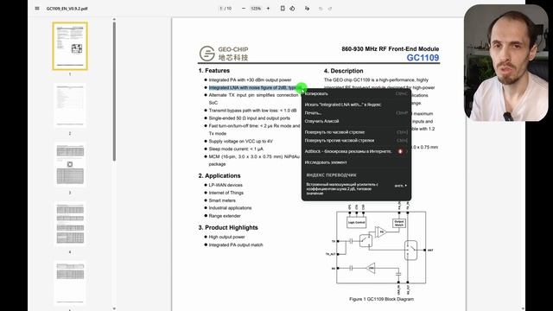Screen dimensions: 553x311
Task: Click the translate document icon
Action: (x=308, y=8)
